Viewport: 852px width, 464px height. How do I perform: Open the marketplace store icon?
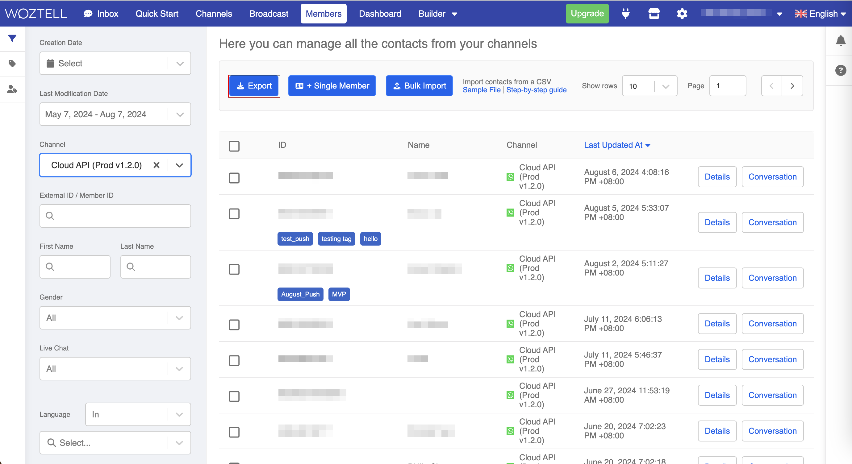pos(654,14)
